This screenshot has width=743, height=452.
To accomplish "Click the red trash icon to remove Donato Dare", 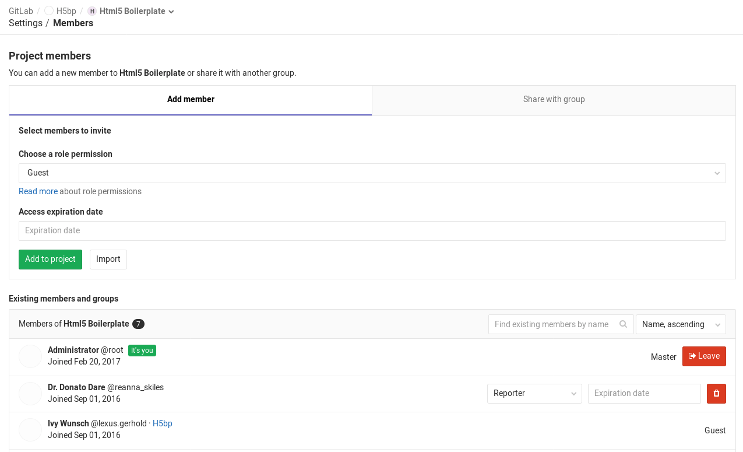I will tap(716, 393).
